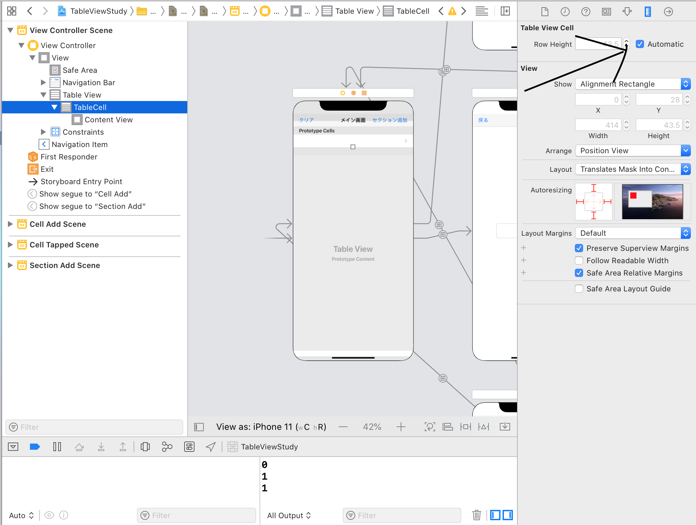
Task: Click the Add Editor button in jump bar
Action: (505, 11)
